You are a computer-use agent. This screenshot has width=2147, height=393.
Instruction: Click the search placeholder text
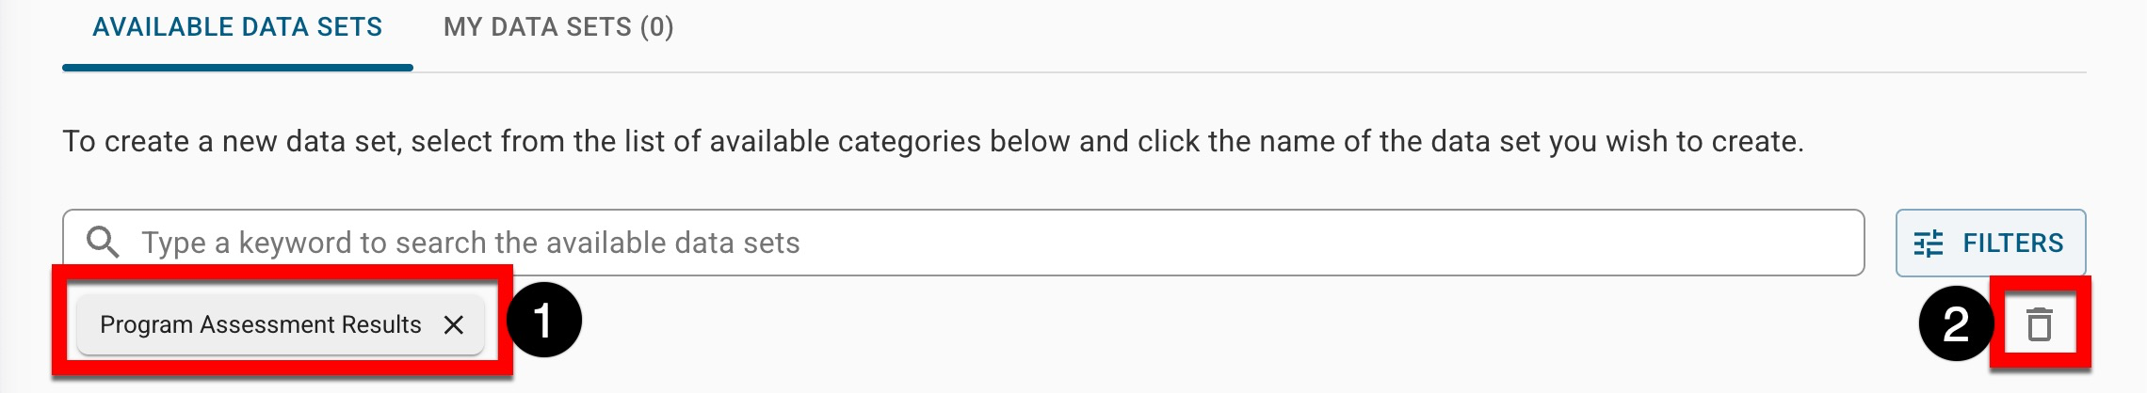[471, 243]
